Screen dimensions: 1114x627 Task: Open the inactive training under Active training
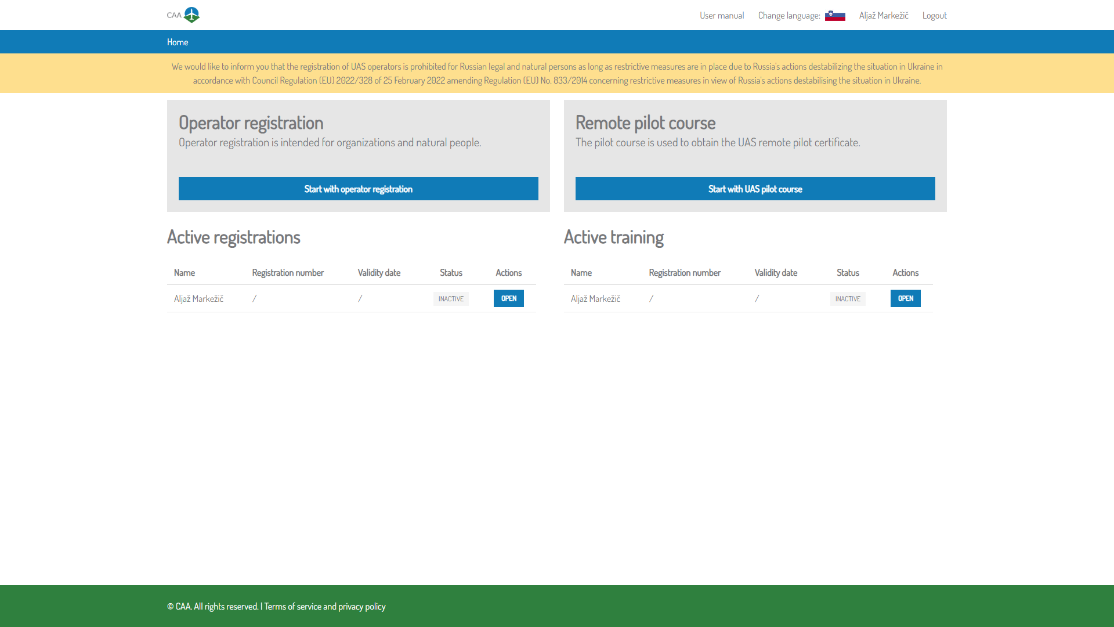coord(906,298)
